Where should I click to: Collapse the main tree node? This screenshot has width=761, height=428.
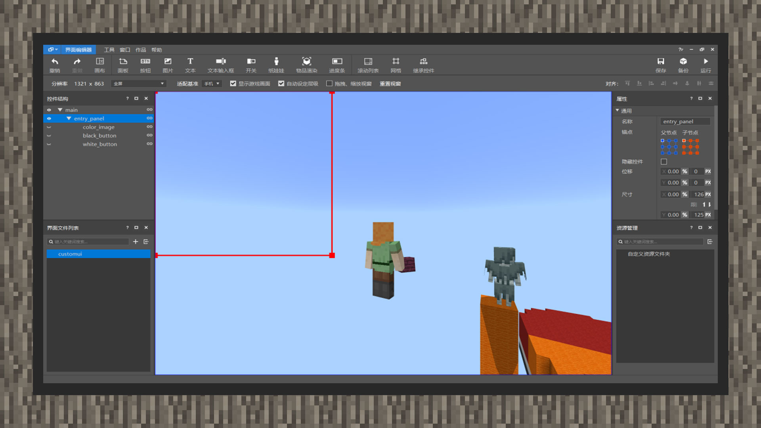pyautogui.click(x=60, y=110)
